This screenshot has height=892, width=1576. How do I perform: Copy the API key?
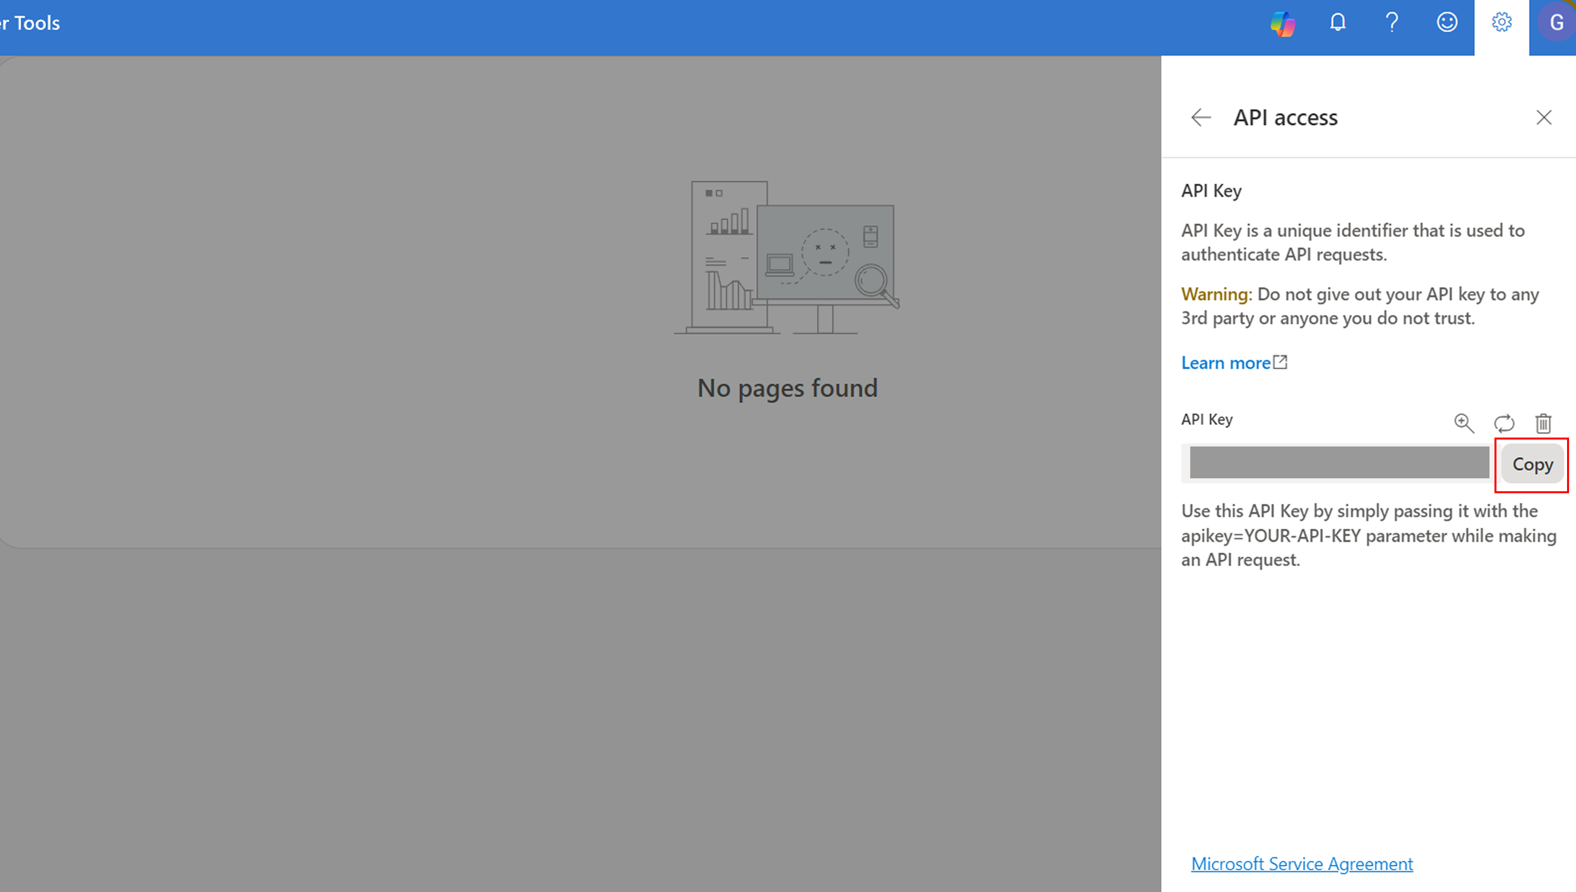click(x=1533, y=464)
